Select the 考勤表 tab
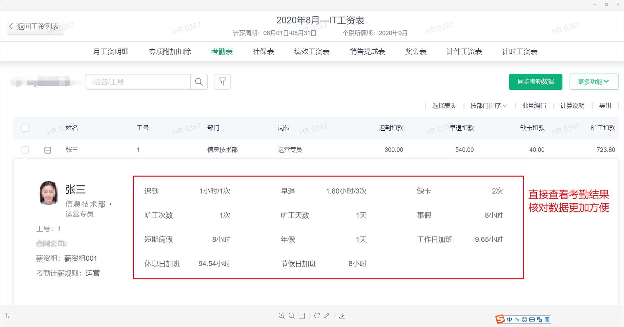The image size is (624, 327). [222, 52]
